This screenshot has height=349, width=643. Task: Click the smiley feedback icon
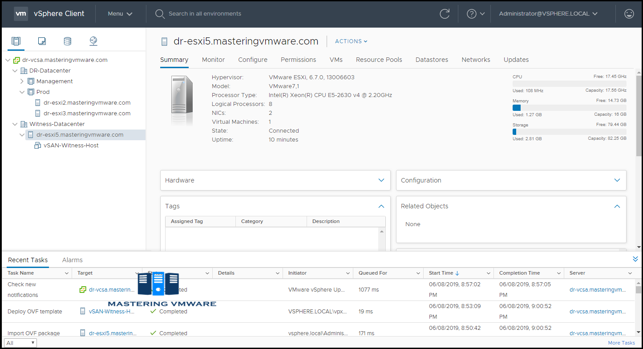coord(629,14)
